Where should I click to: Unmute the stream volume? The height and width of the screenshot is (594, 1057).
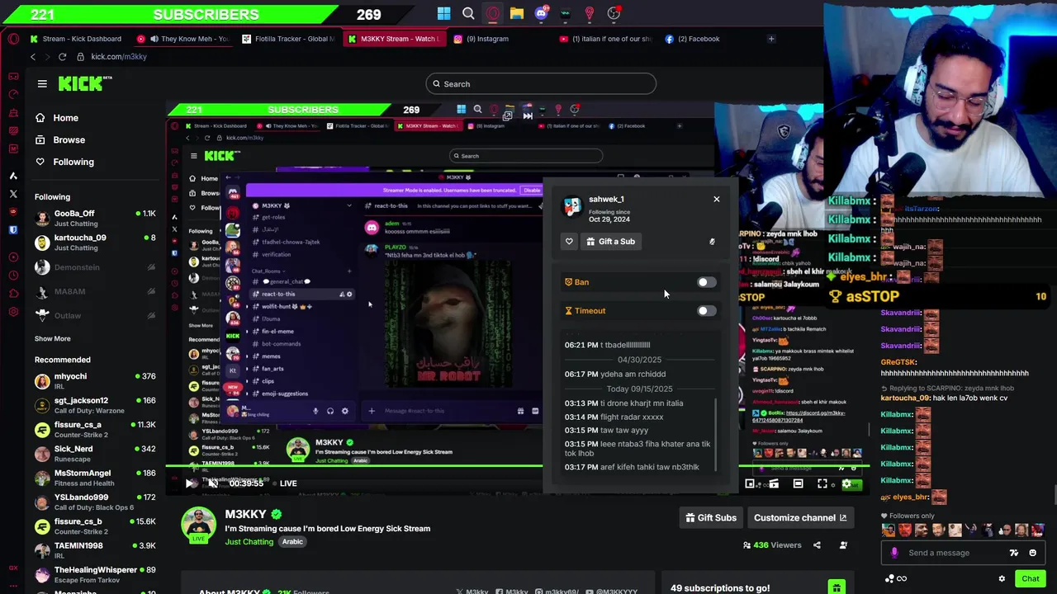pyautogui.click(x=213, y=483)
